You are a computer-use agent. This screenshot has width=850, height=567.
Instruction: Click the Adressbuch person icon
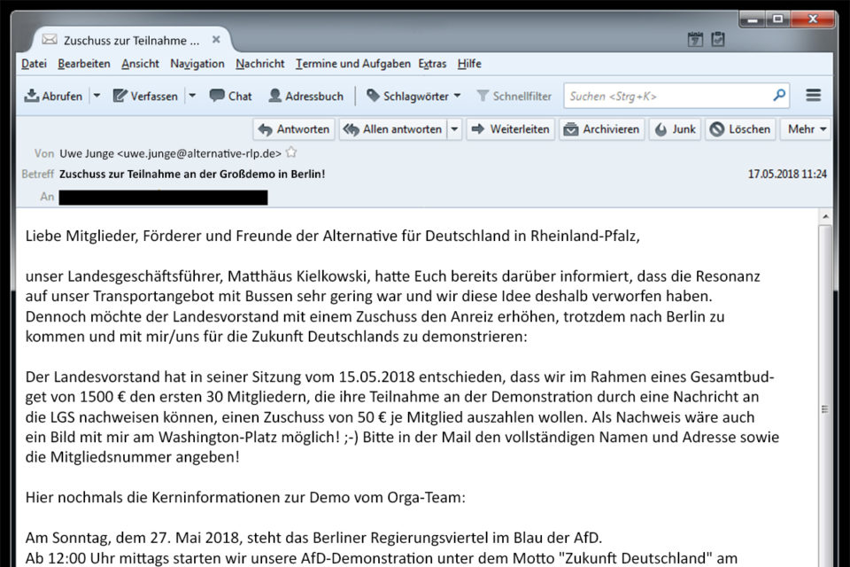(274, 96)
